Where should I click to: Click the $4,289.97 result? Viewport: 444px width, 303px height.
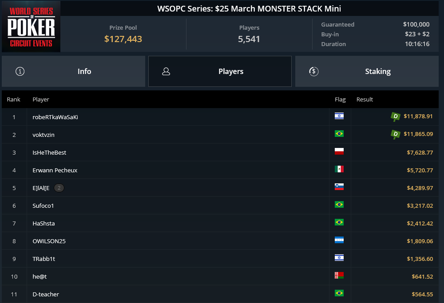click(420, 188)
